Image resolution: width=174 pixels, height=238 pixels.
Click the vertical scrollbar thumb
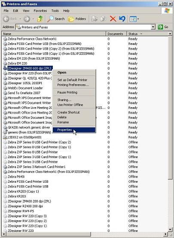point(170,108)
